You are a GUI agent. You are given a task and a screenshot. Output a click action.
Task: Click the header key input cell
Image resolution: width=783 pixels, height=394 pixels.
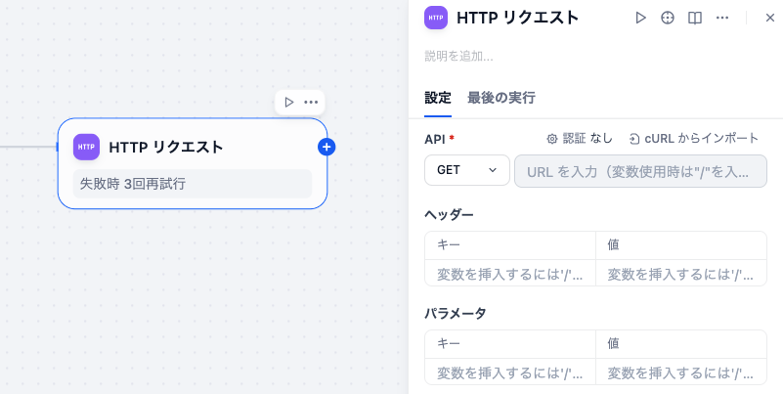coord(509,274)
